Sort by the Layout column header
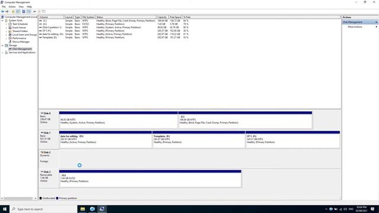 point(69,17)
